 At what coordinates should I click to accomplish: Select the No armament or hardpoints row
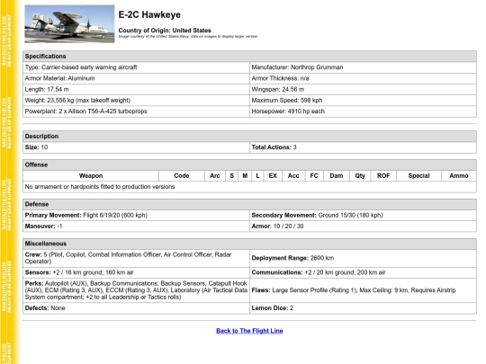point(249,187)
